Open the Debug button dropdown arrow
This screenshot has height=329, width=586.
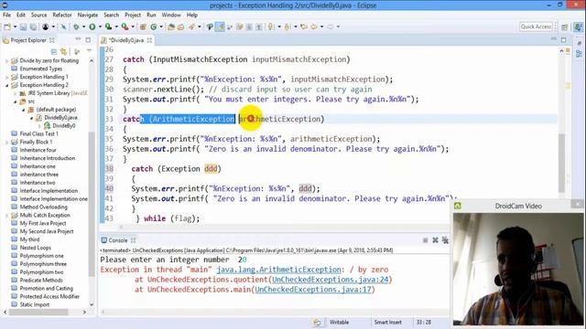click(x=83, y=27)
